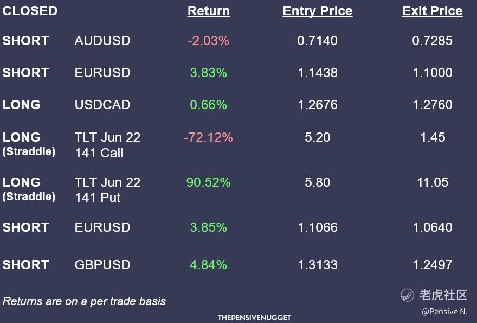Click the 4.84% return value
477x323 pixels.
tap(208, 265)
